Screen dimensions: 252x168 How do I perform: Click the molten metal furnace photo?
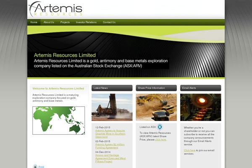201,107
